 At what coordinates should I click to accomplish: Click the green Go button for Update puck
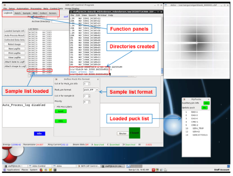pos(204,108)
